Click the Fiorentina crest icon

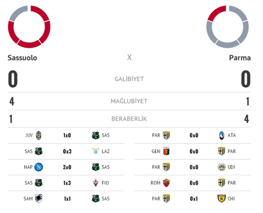click(x=96, y=183)
